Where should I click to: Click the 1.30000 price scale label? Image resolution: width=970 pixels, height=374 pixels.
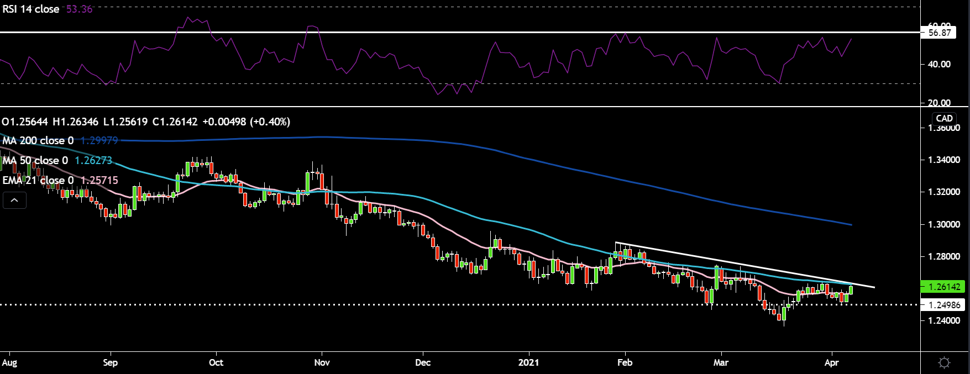click(x=944, y=225)
